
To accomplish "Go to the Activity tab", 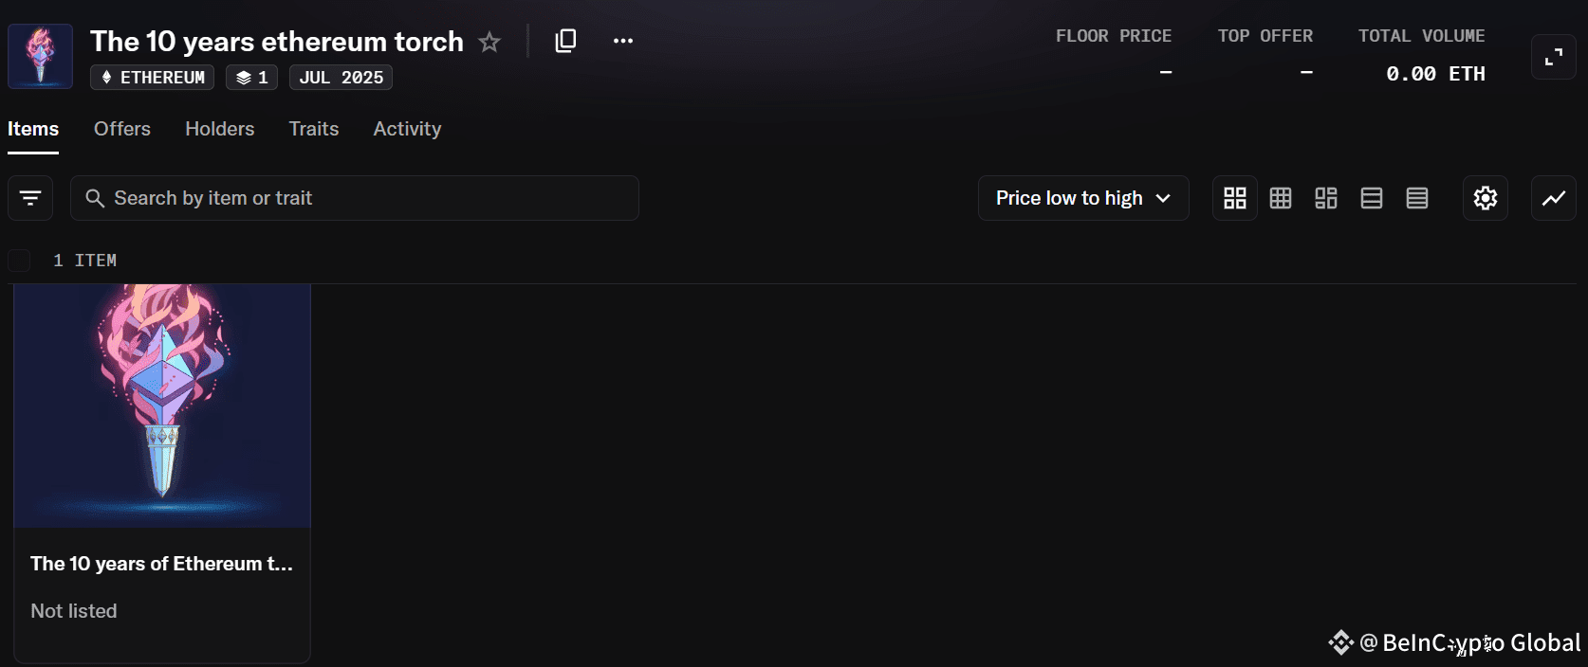I will (407, 129).
